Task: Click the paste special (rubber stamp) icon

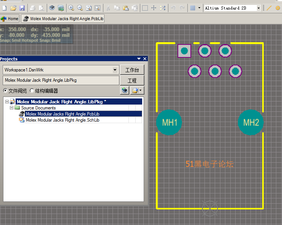Action: (135, 8)
